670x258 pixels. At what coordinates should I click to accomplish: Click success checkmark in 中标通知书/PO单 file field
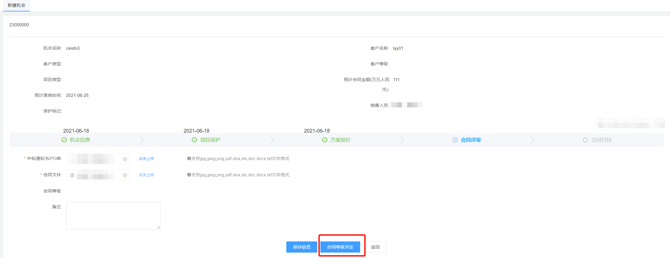click(x=125, y=159)
